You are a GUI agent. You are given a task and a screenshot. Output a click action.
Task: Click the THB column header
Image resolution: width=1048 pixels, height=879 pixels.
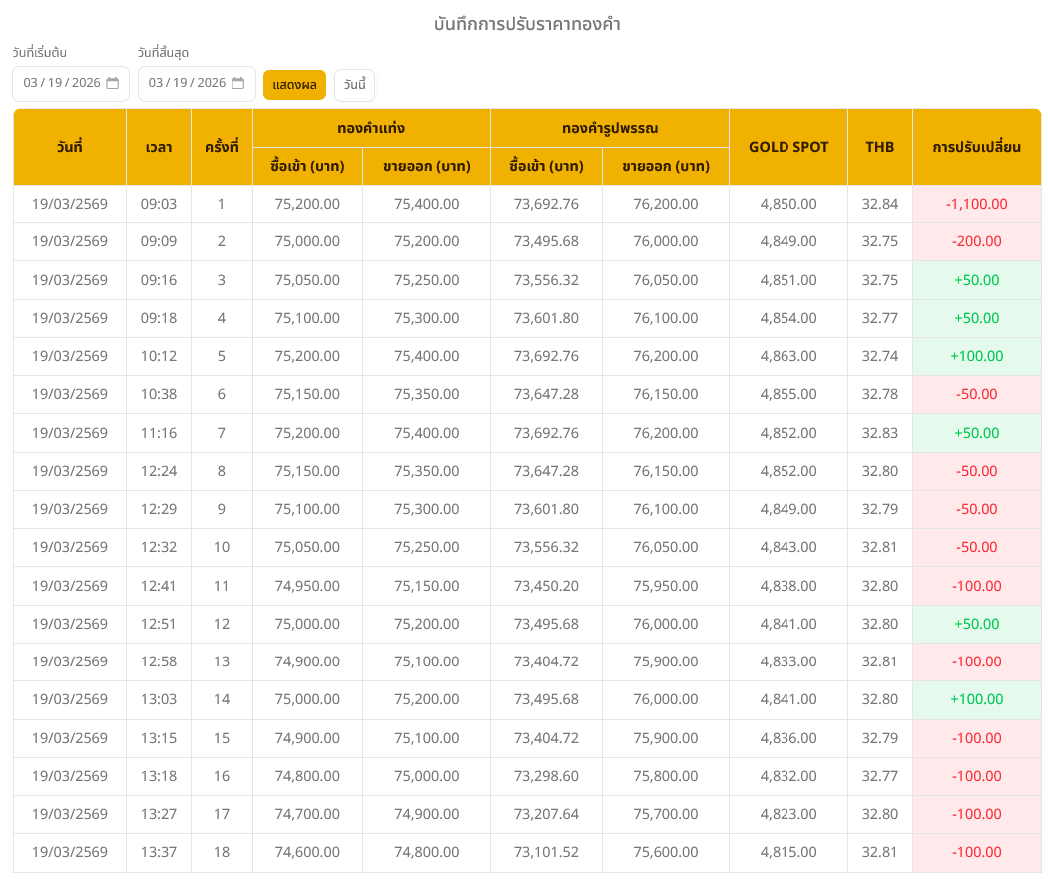[x=879, y=147]
